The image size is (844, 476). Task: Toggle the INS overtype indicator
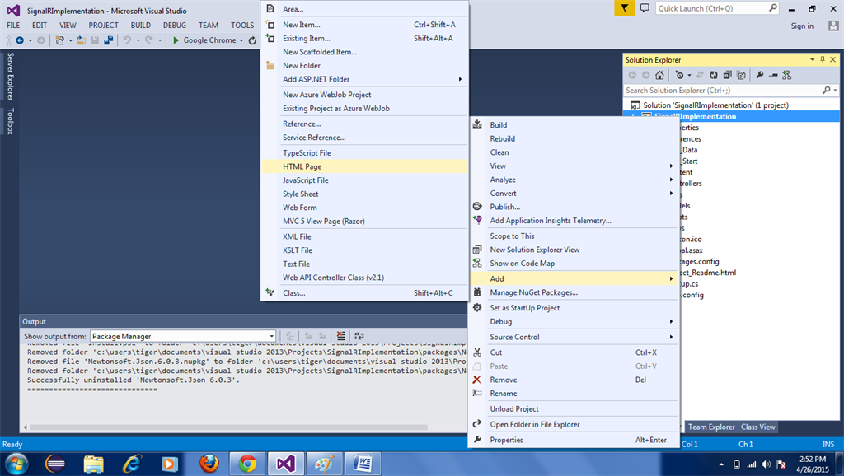point(828,443)
